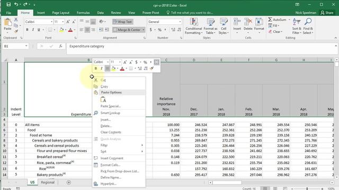Toggle Bold in the mini toolbar
Screen dimensions: 339x190
tap(95, 69)
